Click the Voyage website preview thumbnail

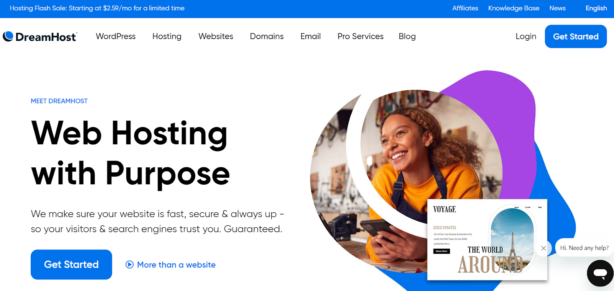pyautogui.click(x=487, y=240)
